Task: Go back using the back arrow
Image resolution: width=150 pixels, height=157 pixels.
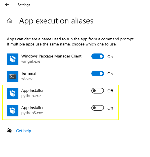Action: coord(7,5)
